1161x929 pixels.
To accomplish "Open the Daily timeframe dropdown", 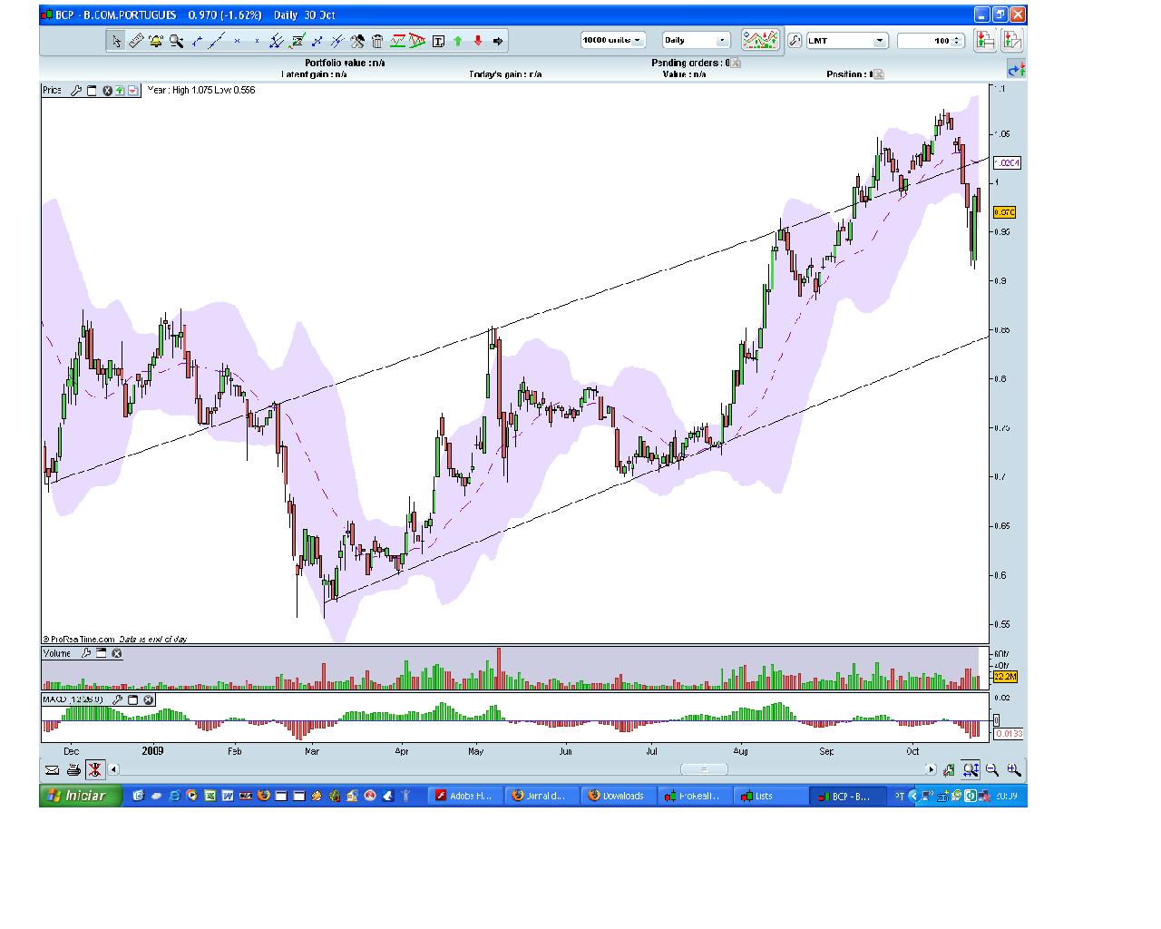I will point(696,40).
